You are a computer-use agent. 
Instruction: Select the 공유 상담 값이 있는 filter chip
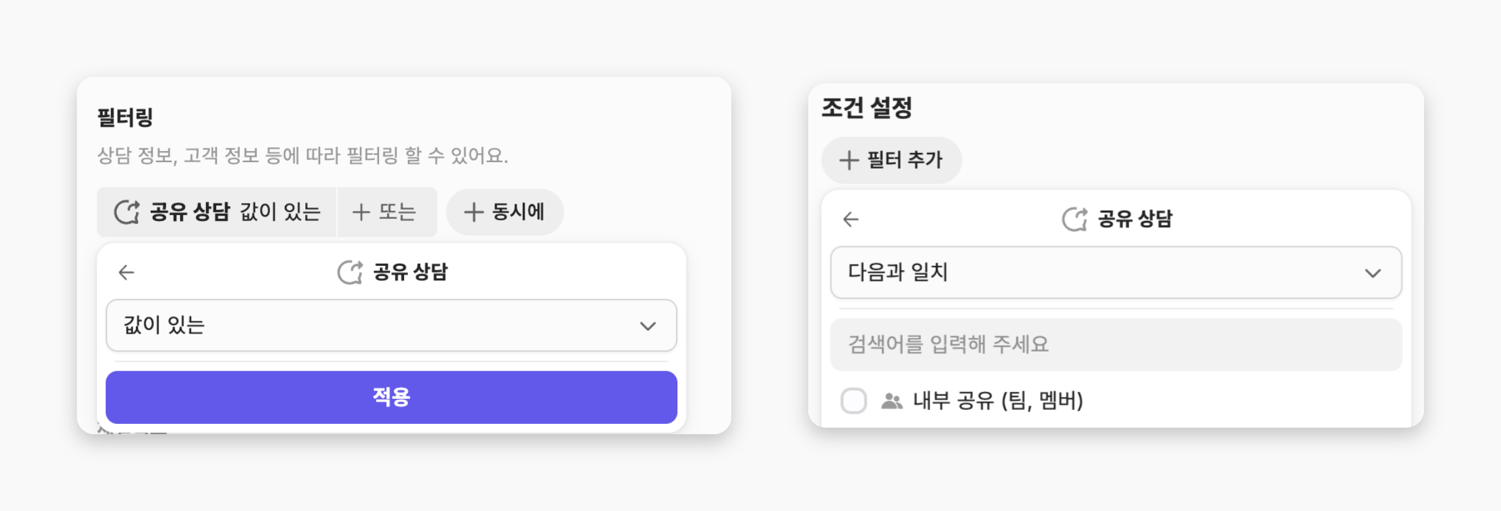(217, 212)
